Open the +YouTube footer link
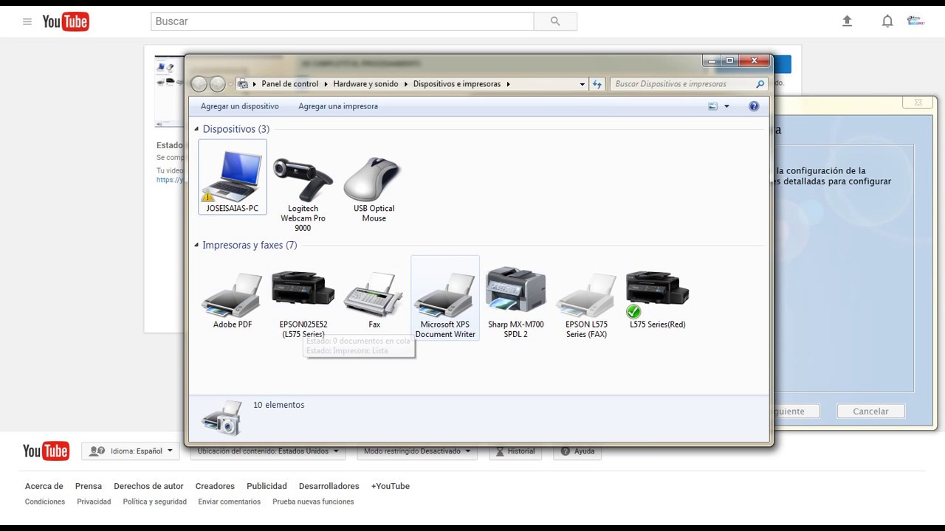The height and width of the screenshot is (531, 945). [391, 486]
